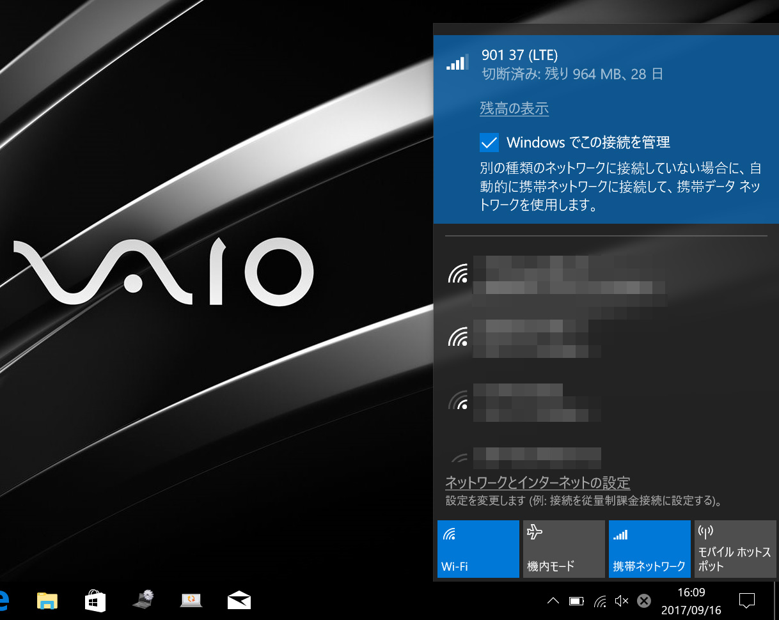This screenshot has height=620, width=779.
Task: Toggle the 機内モード airplane mode tile
Action: (564, 549)
